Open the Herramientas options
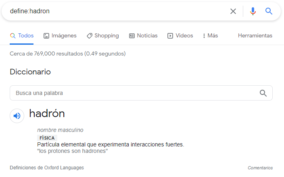 tap(255, 35)
